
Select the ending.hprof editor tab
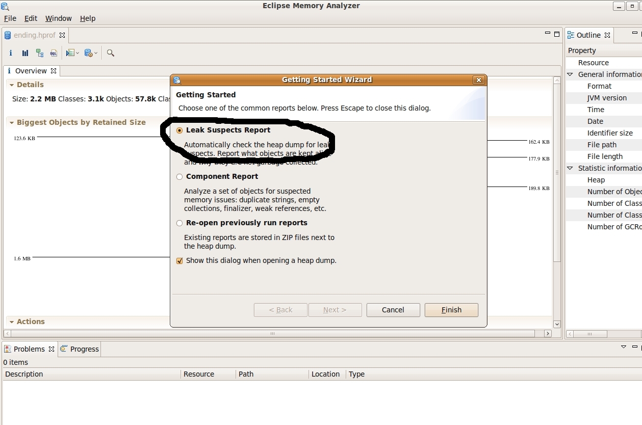click(x=35, y=35)
